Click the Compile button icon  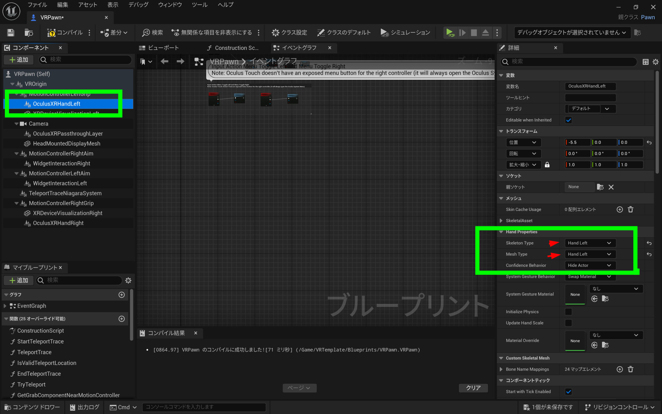(51, 33)
